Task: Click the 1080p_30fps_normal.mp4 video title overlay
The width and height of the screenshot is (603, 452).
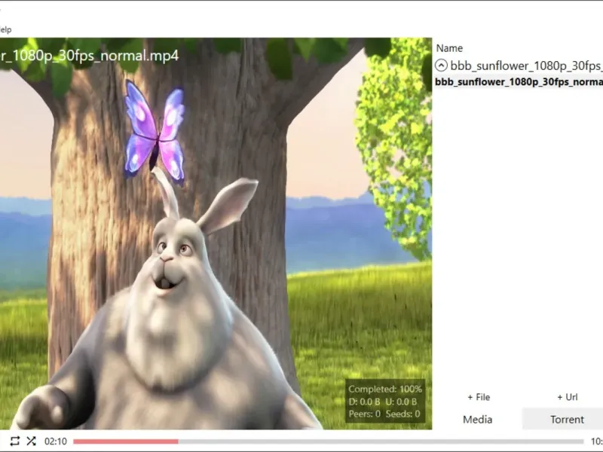Action: [x=89, y=56]
